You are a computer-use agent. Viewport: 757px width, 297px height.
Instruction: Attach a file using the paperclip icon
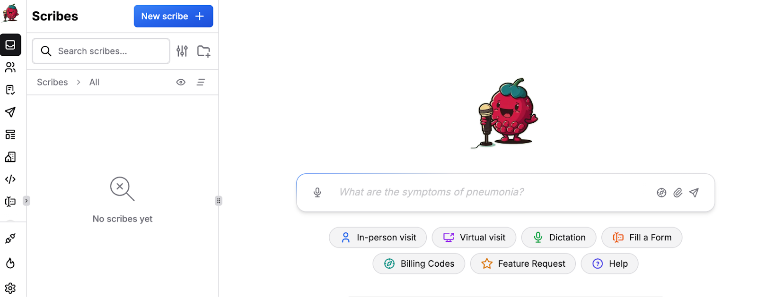678,192
